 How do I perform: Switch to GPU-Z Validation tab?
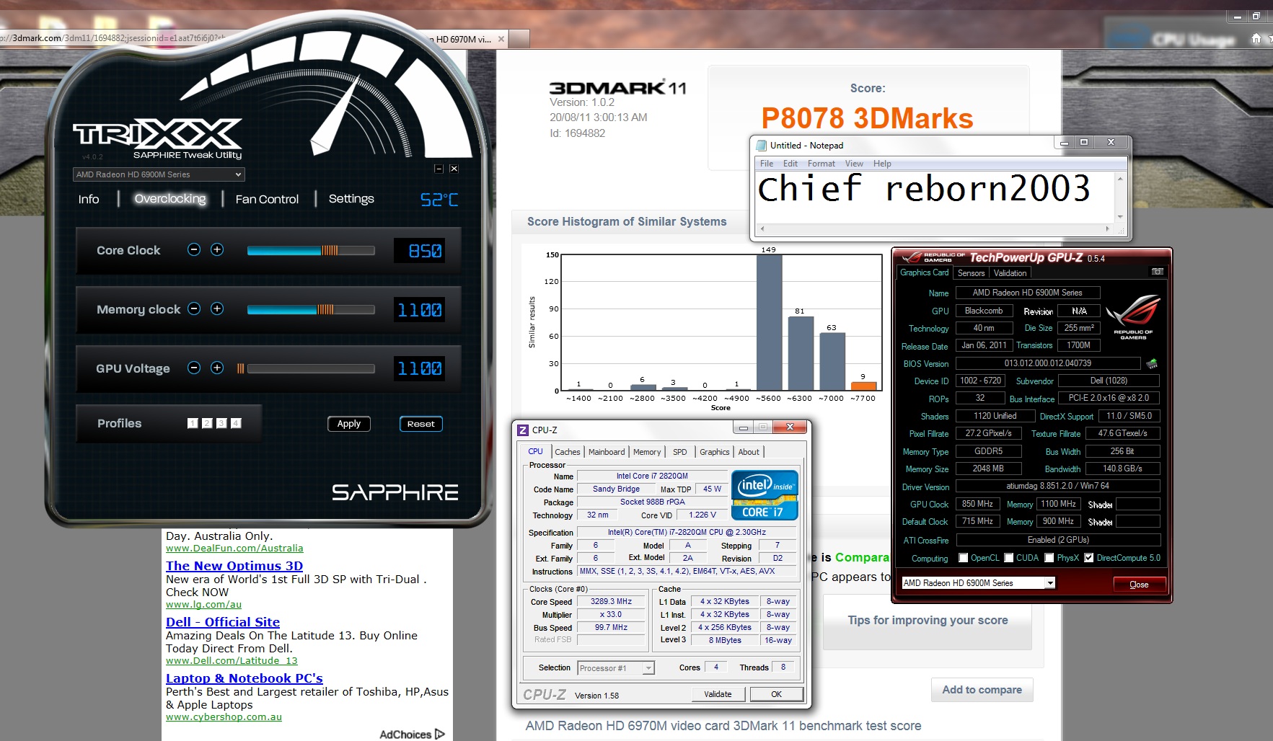tap(1010, 273)
